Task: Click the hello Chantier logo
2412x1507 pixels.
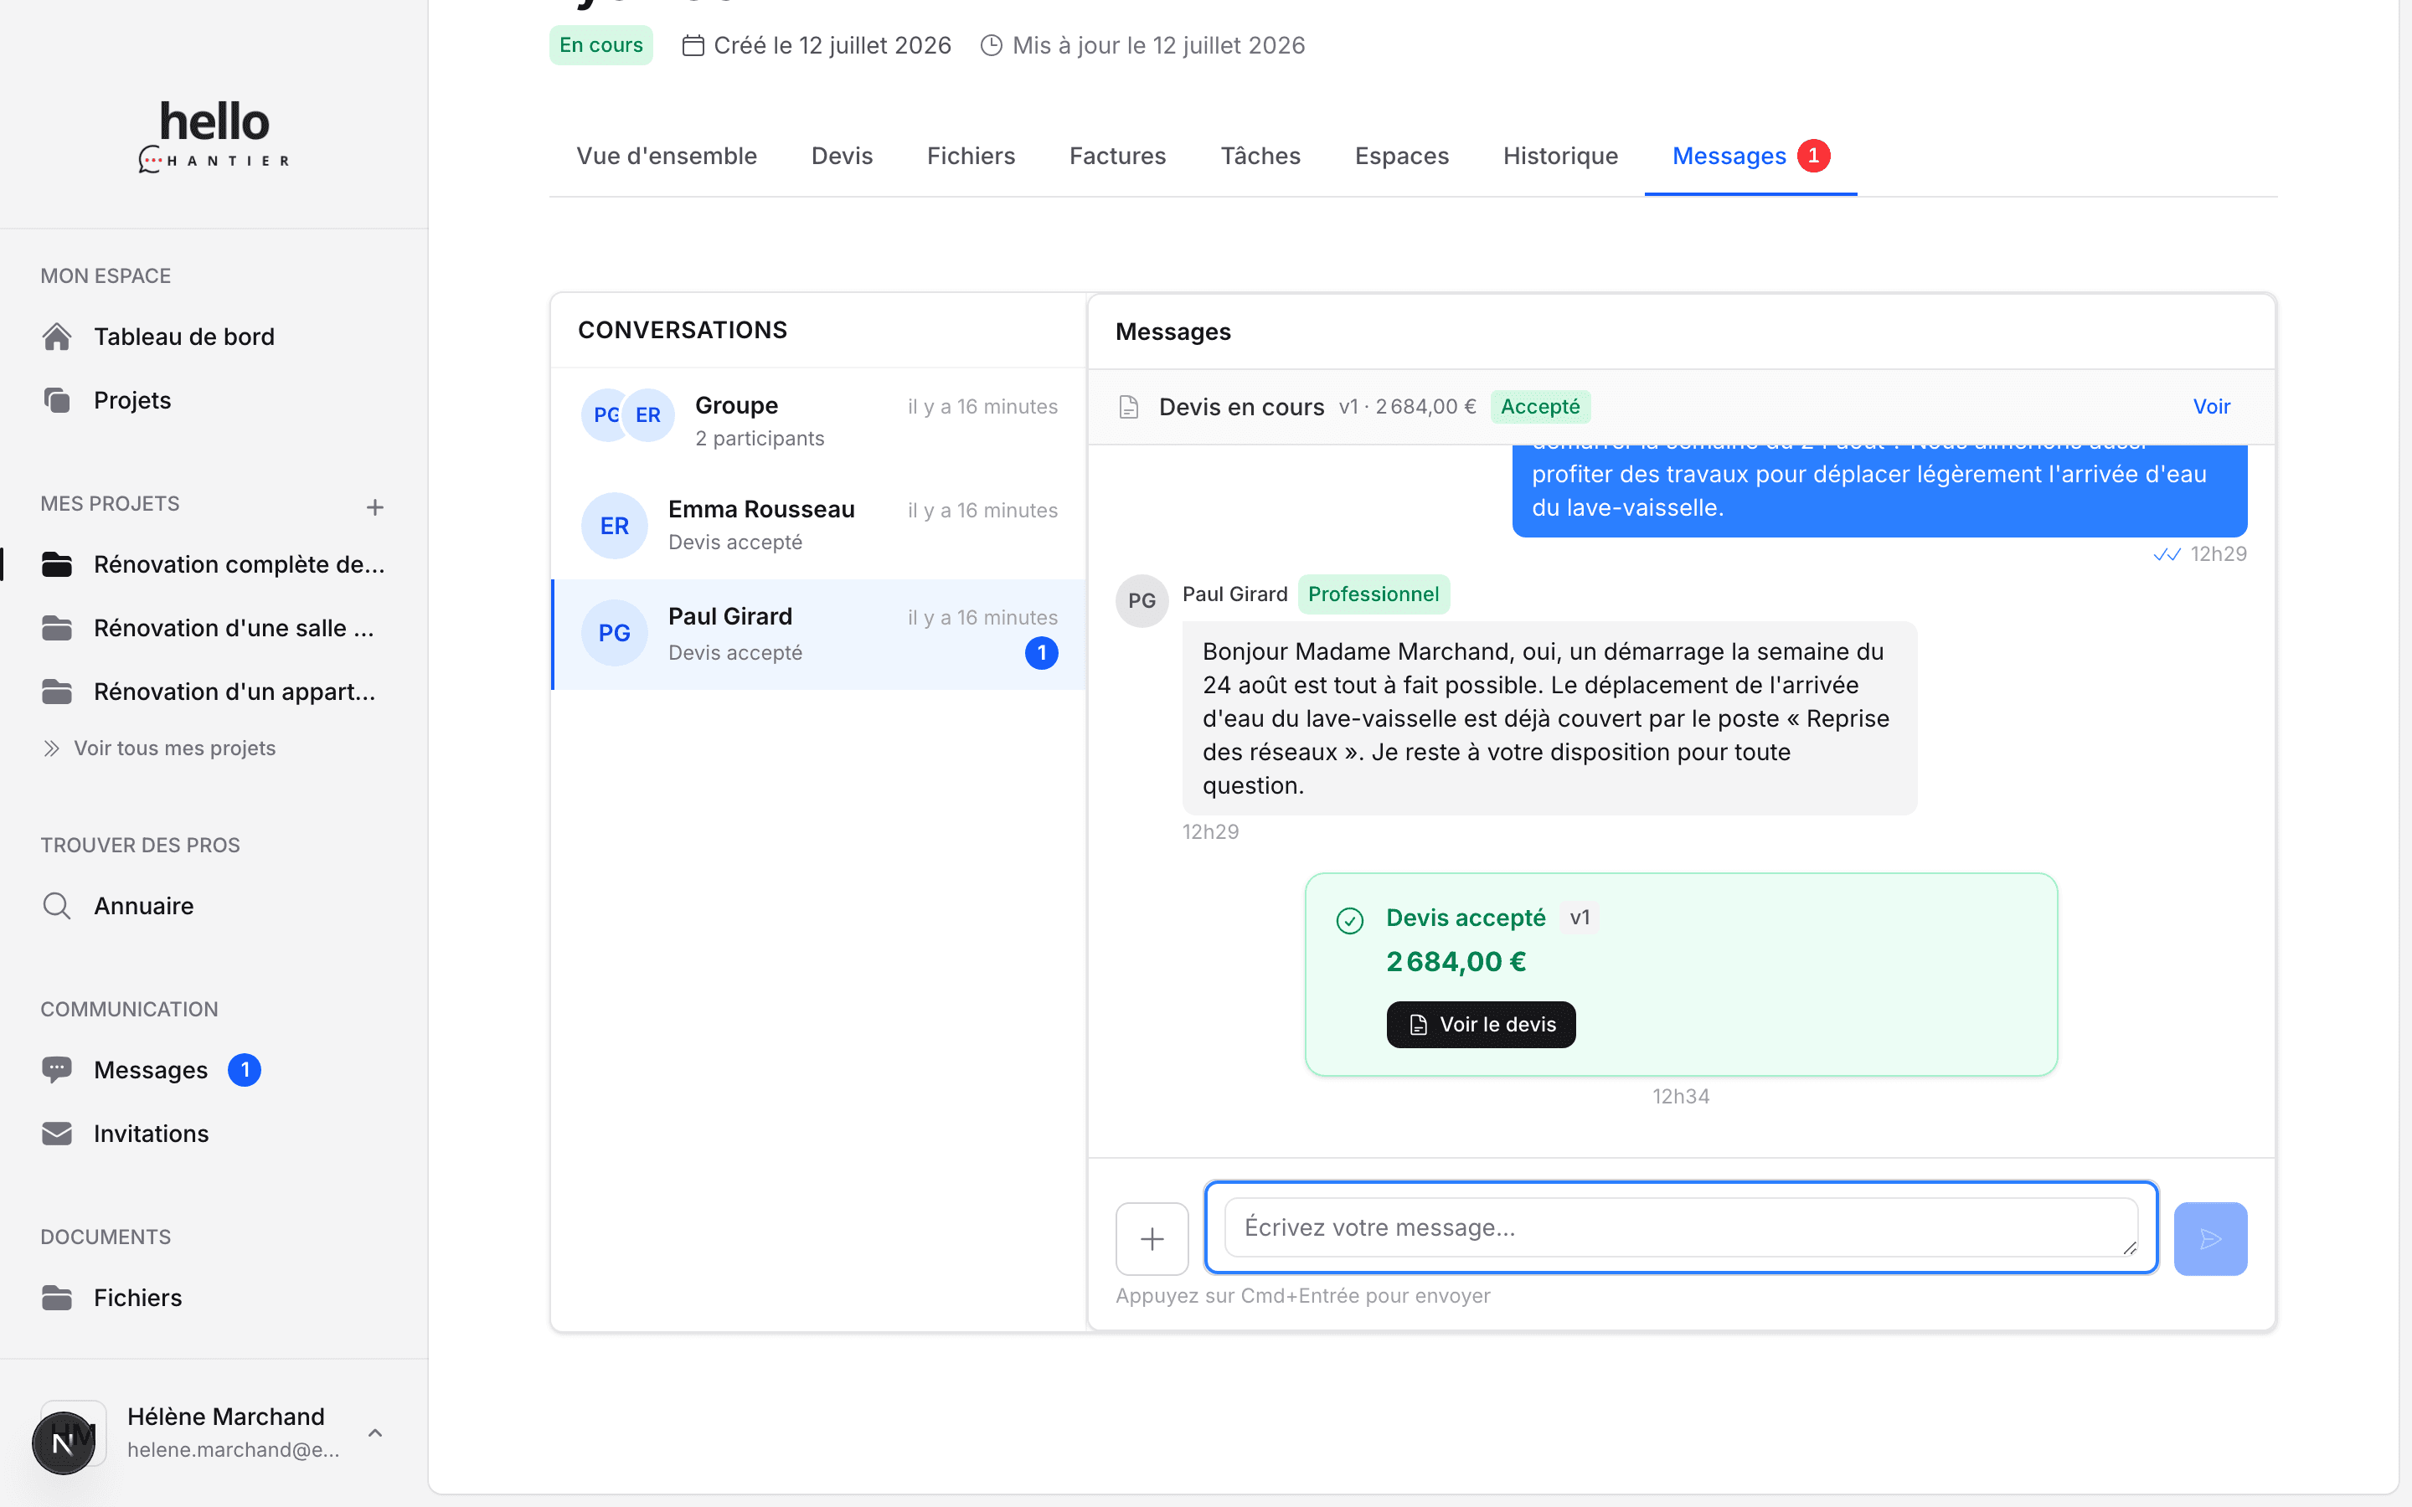Action: coord(214,136)
